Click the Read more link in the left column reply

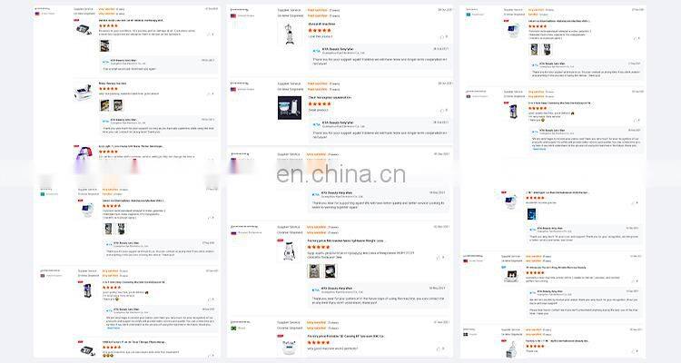point(113,328)
